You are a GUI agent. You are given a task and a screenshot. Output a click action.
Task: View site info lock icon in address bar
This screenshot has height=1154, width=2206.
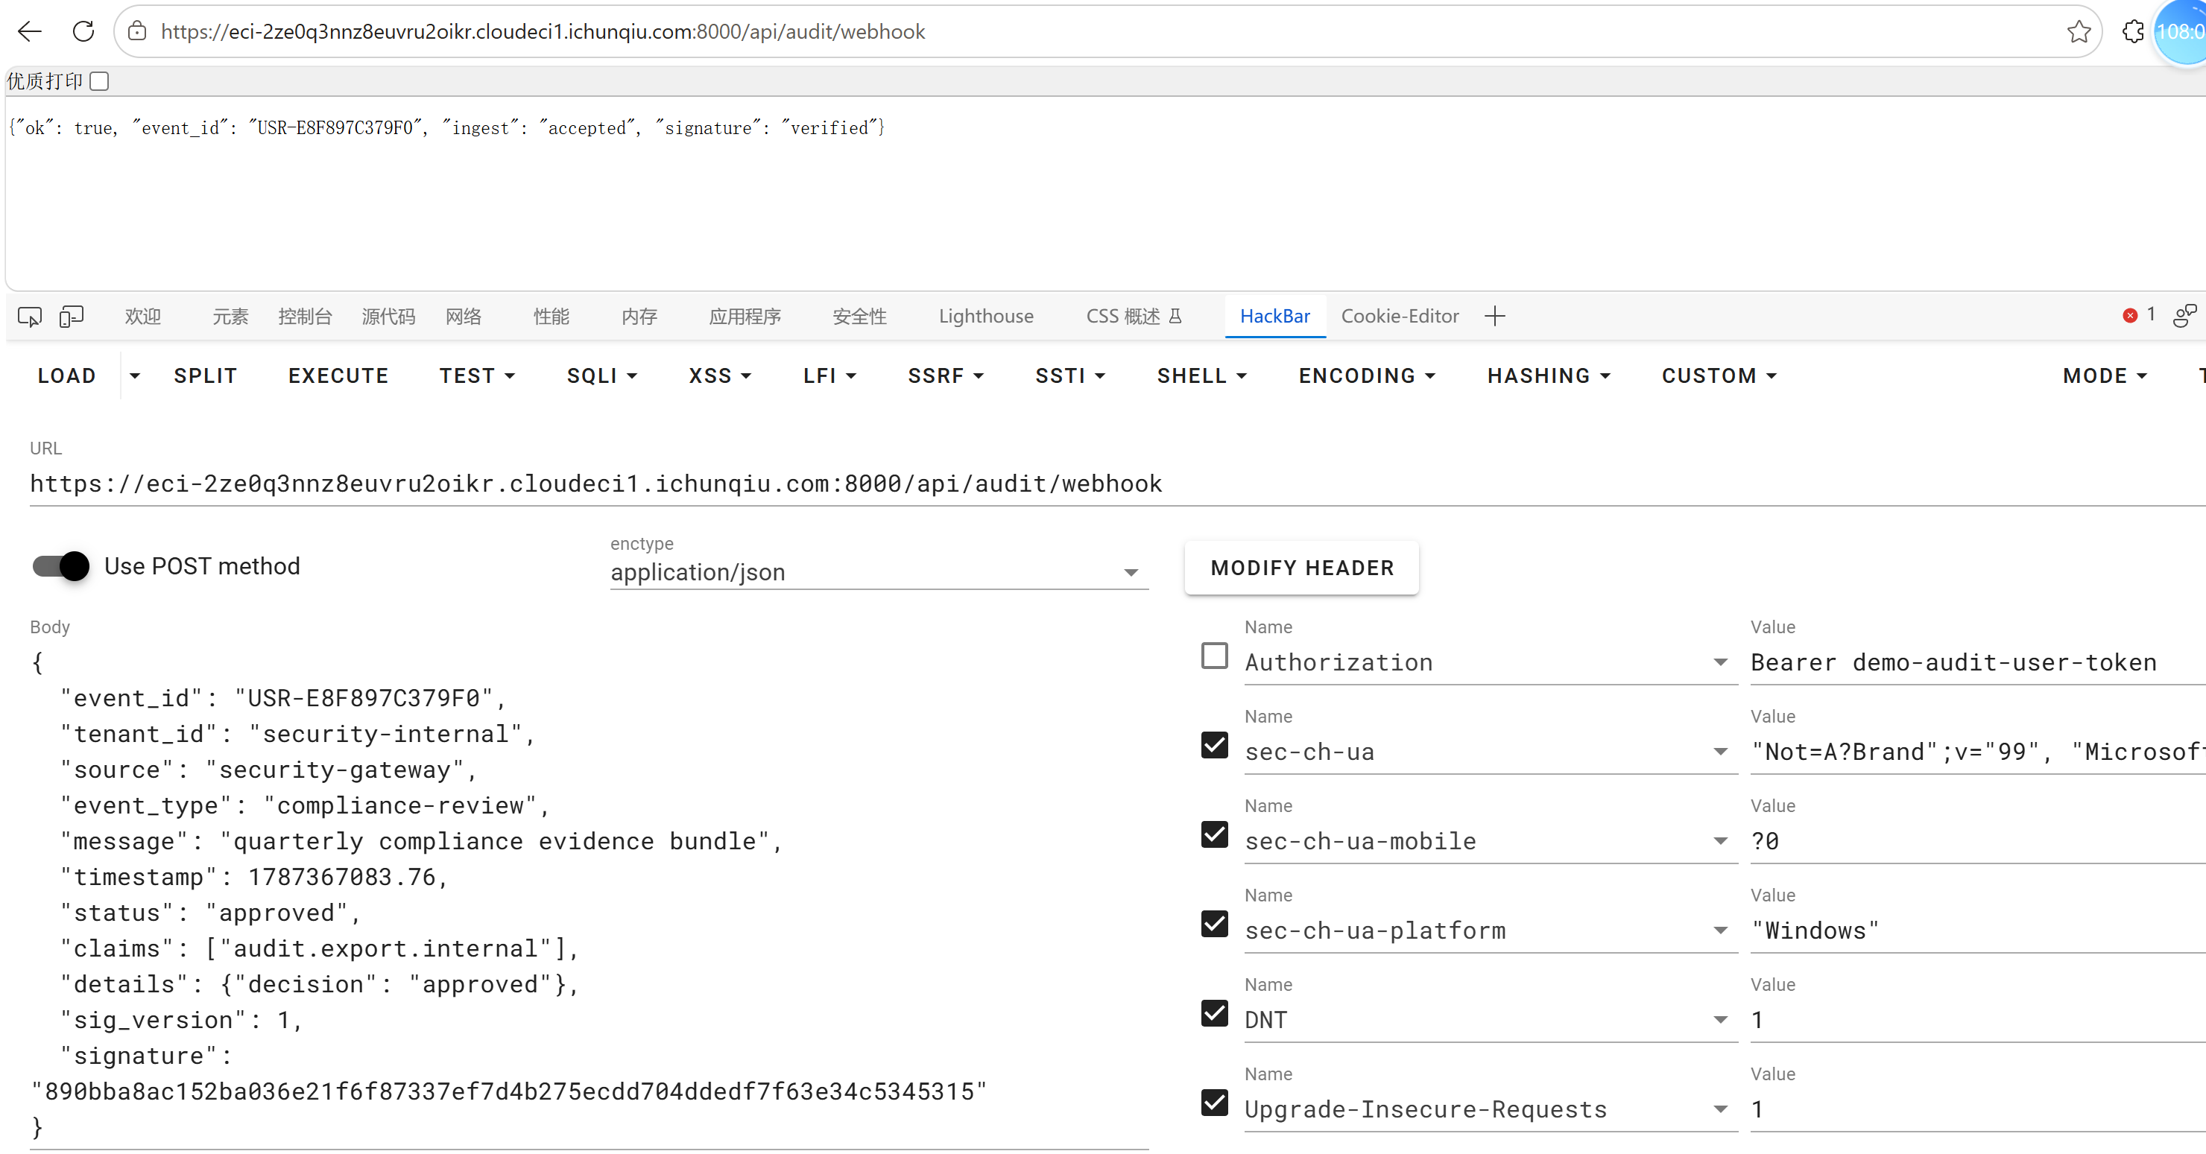[x=137, y=32]
